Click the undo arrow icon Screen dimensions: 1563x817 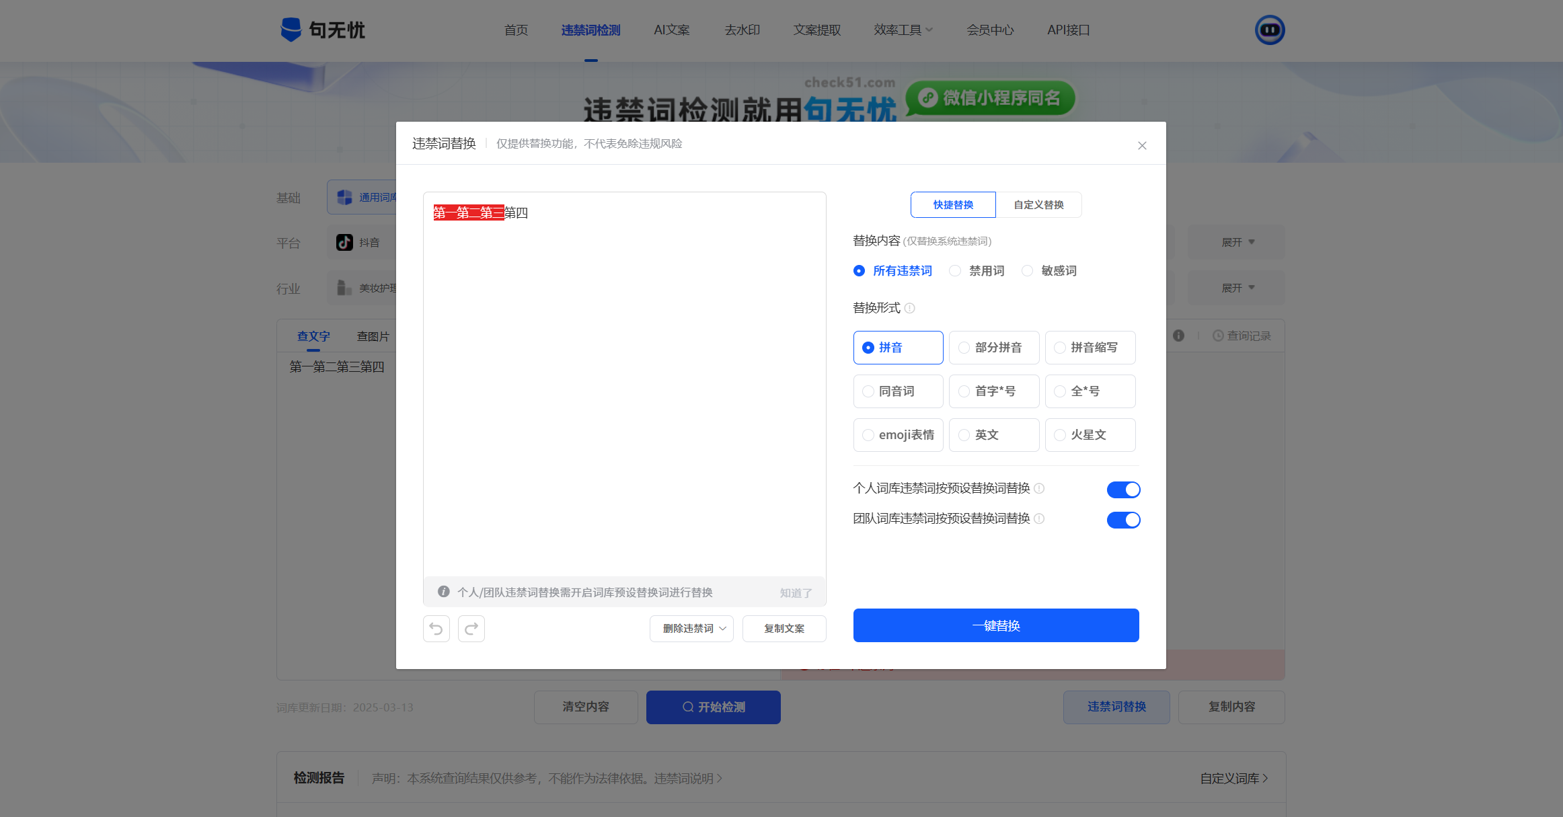436,629
